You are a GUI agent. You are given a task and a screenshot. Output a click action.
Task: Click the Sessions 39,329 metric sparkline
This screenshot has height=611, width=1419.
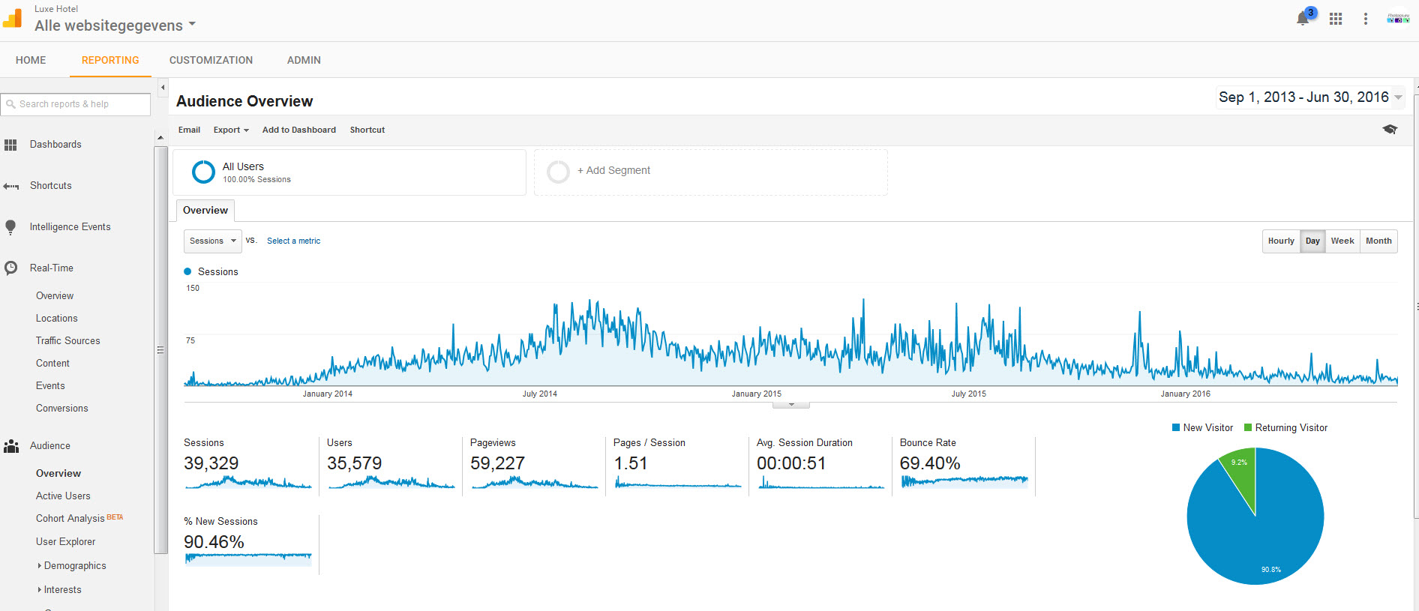point(248,482)
